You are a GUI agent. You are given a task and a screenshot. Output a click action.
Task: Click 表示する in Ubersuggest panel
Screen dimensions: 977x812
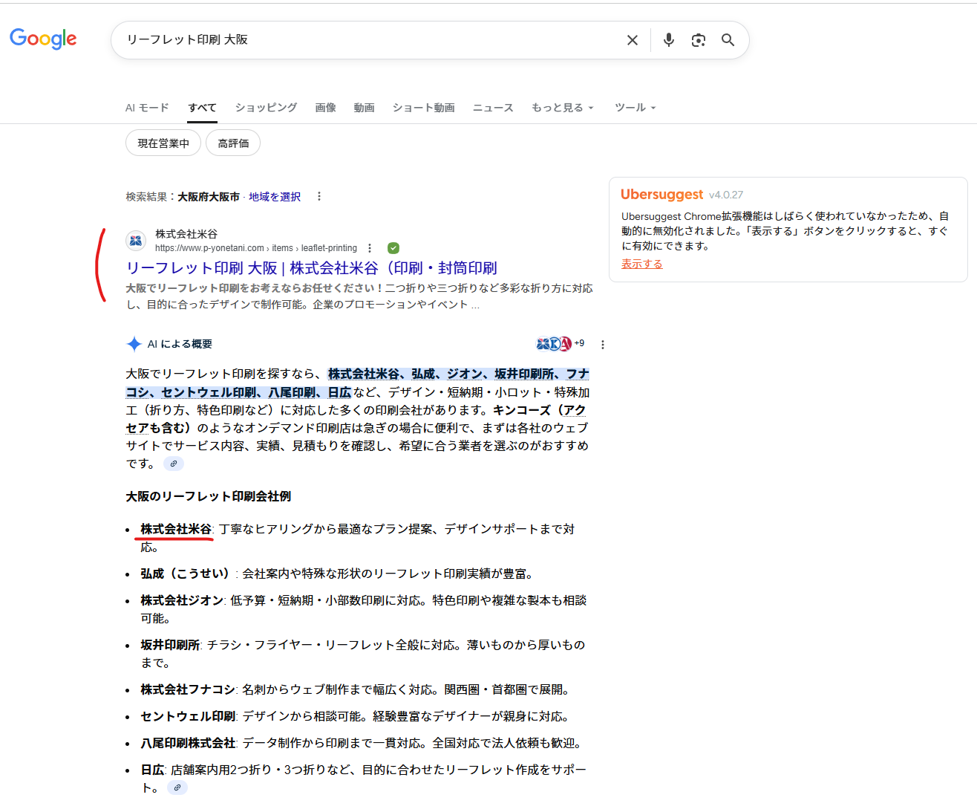coord(641,264)
